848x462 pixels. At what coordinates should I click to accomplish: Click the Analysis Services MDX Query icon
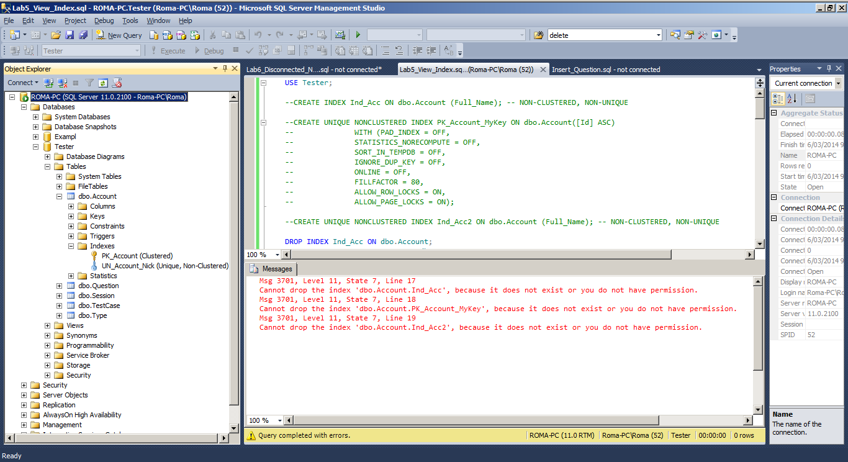point(168,35)
